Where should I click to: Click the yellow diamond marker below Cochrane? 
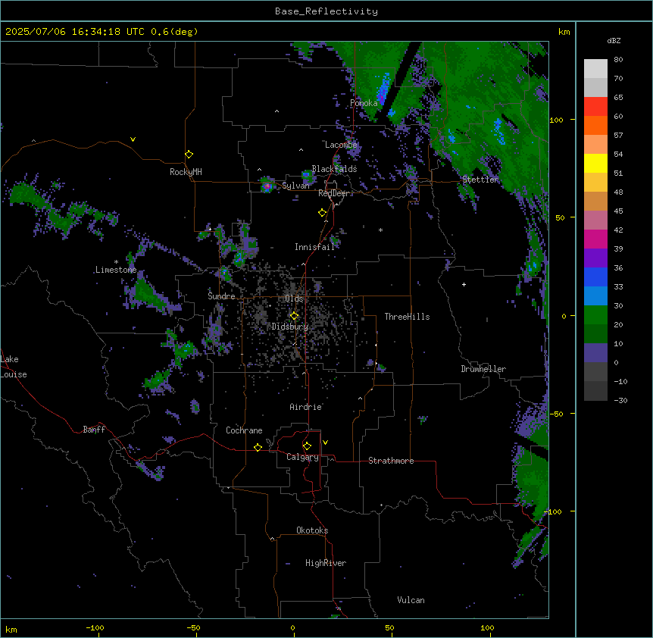tap(258, 447)
